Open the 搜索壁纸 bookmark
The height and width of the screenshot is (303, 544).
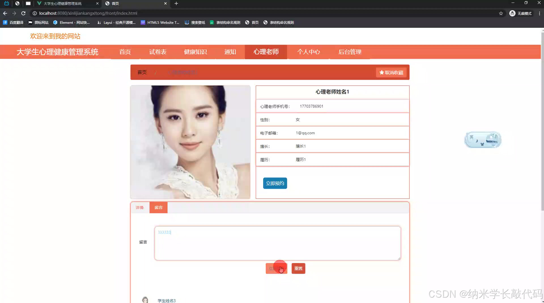(195, 22)
